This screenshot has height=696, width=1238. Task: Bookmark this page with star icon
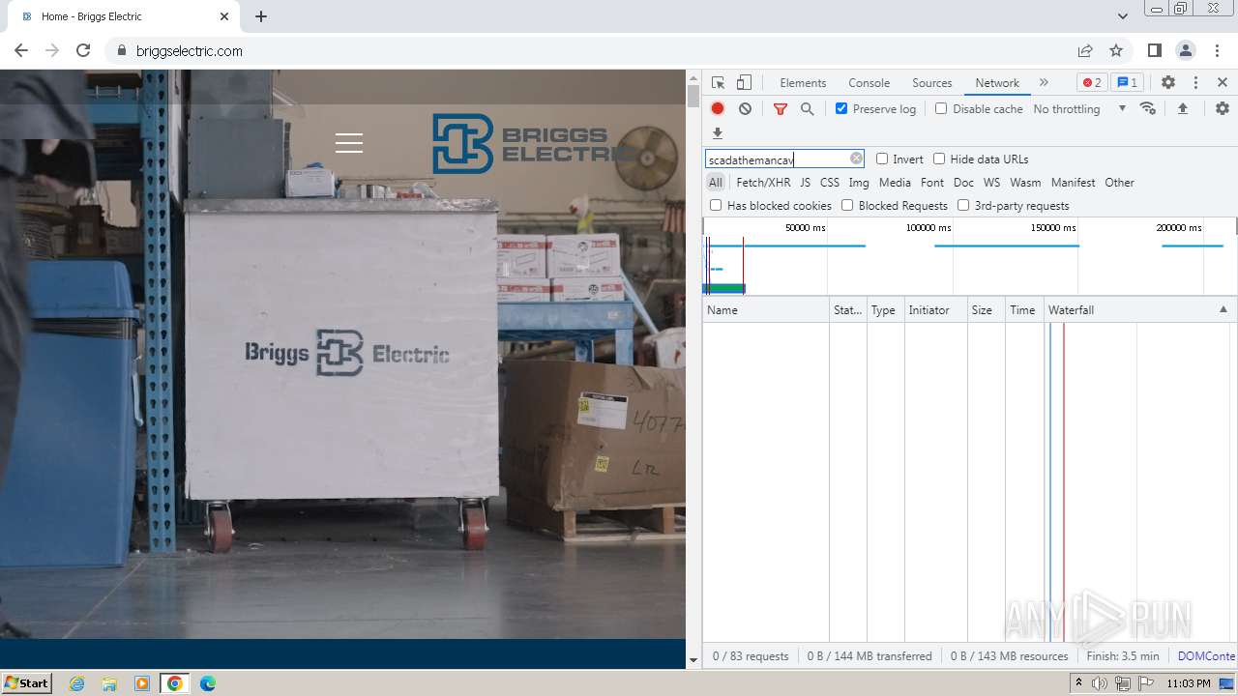1116,50
